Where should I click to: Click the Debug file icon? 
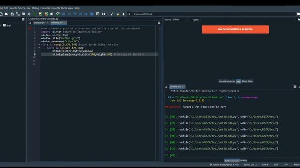(63, 14)
